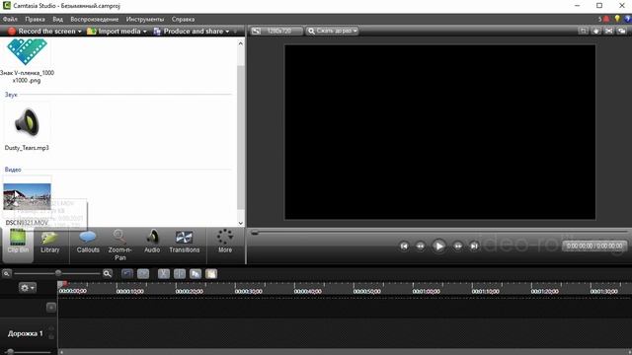Click the Paste icon on timeline toolbar
This screenshot has height=355, width=632.
click(211, 274)
